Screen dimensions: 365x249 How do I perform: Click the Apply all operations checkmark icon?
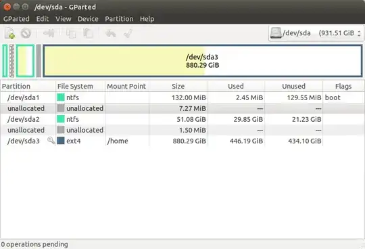(128, 33)
